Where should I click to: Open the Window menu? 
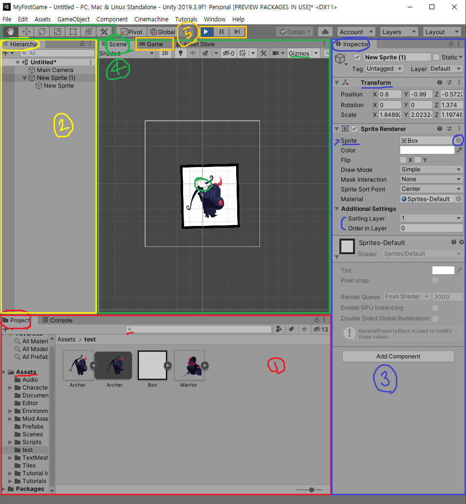215,19
